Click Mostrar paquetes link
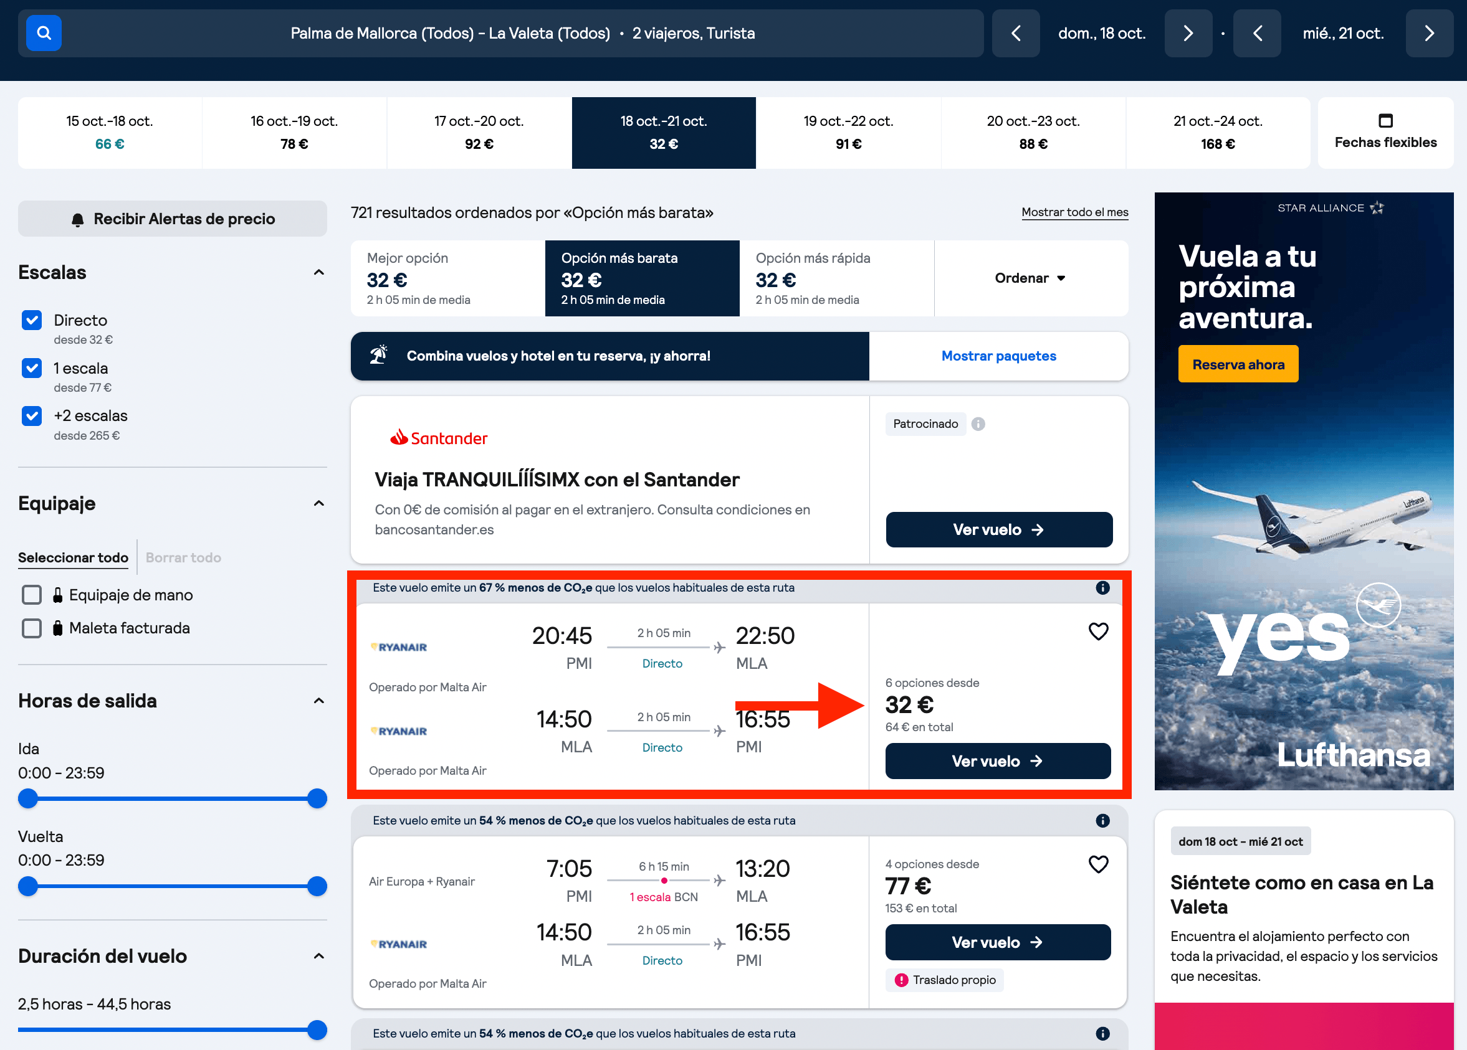 [x=999, y=356]
